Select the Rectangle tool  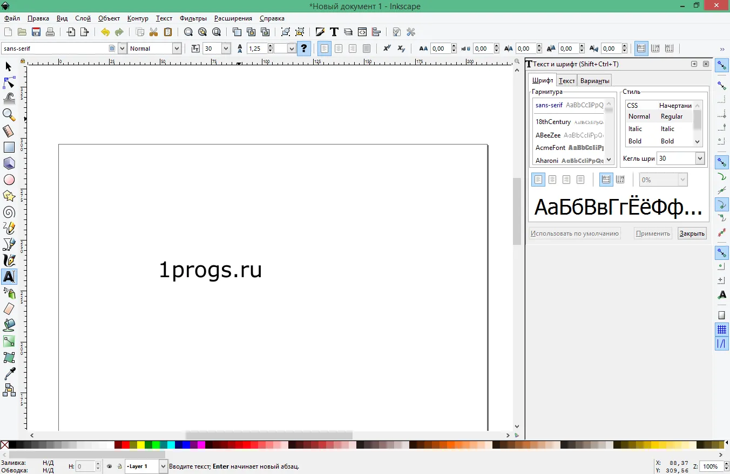click(x=9, y=147)
